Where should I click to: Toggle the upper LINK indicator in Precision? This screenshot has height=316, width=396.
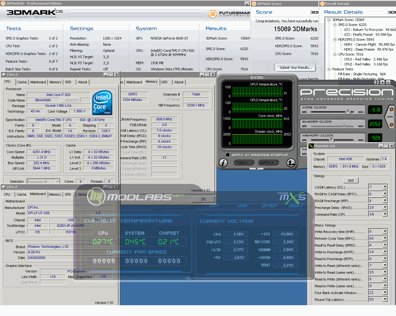tap(391, 109)
